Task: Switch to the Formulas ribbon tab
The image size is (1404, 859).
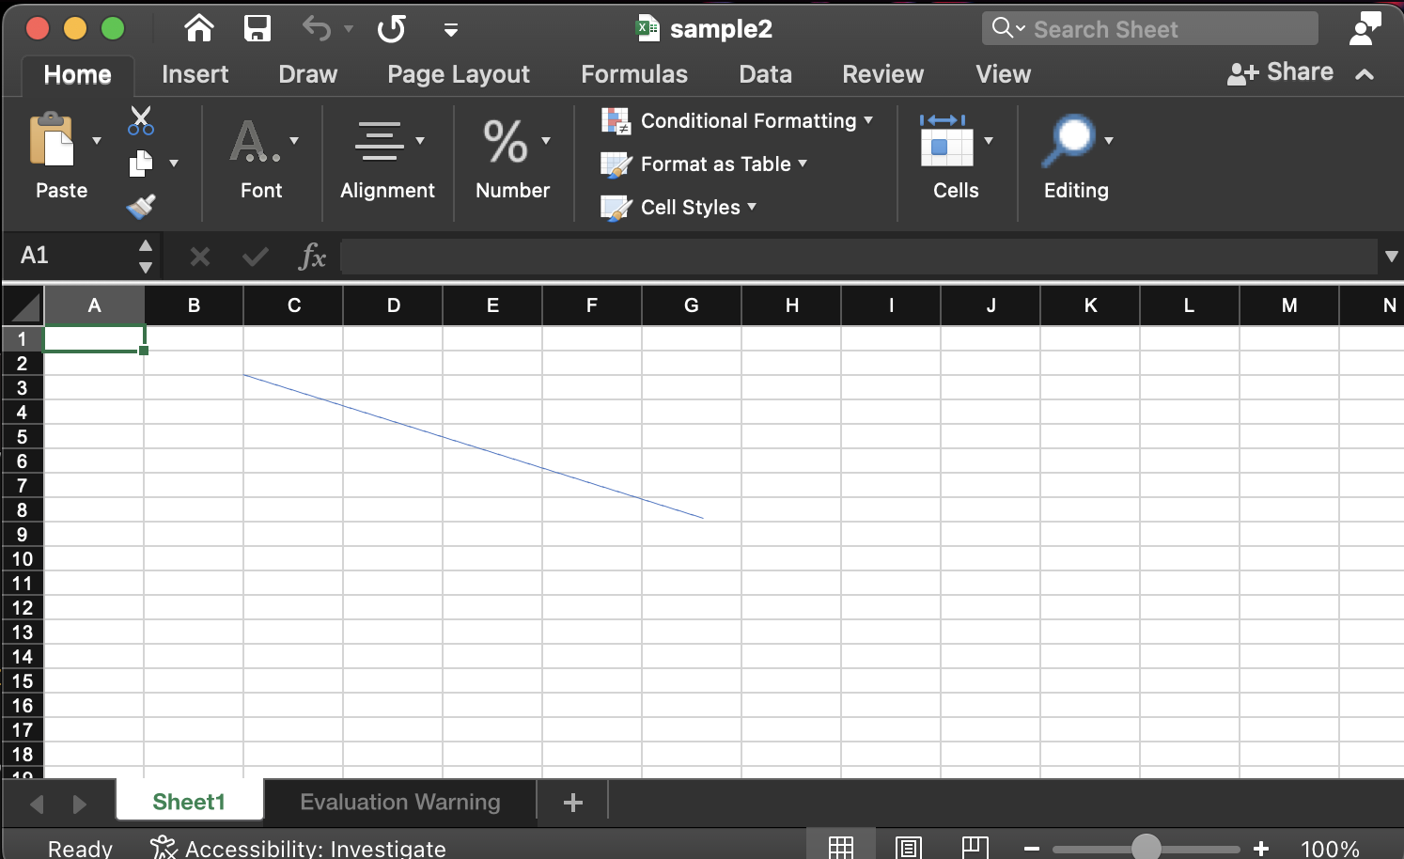Action: (x=634, y=73)
